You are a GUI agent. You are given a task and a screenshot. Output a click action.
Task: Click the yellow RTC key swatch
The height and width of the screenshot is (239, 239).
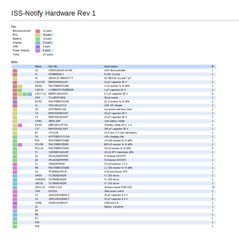[x=38, y=35]
